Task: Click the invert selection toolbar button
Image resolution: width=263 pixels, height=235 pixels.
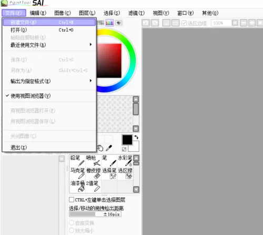Action: (175, 23)
